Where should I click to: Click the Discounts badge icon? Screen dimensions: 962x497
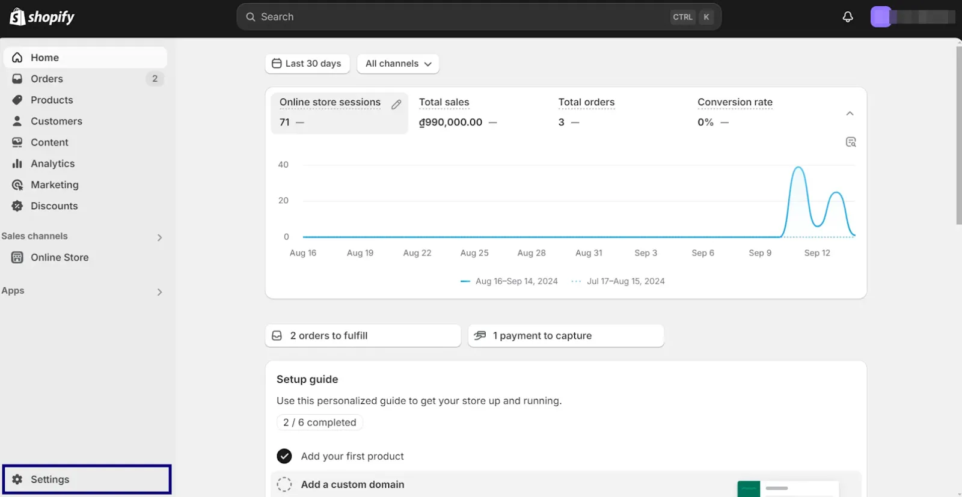[17, 206]
